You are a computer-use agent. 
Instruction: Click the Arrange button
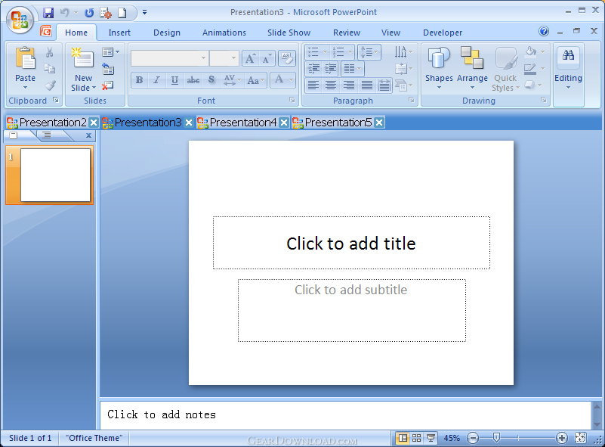(x=472, y=69)
